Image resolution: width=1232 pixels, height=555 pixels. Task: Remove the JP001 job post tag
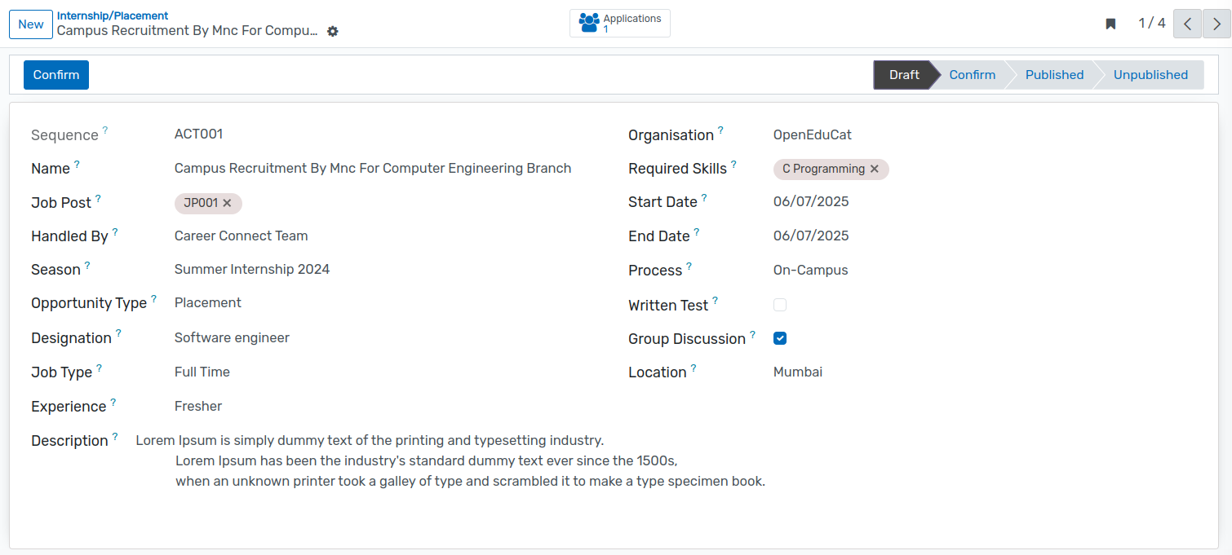[x=228, y=203]
